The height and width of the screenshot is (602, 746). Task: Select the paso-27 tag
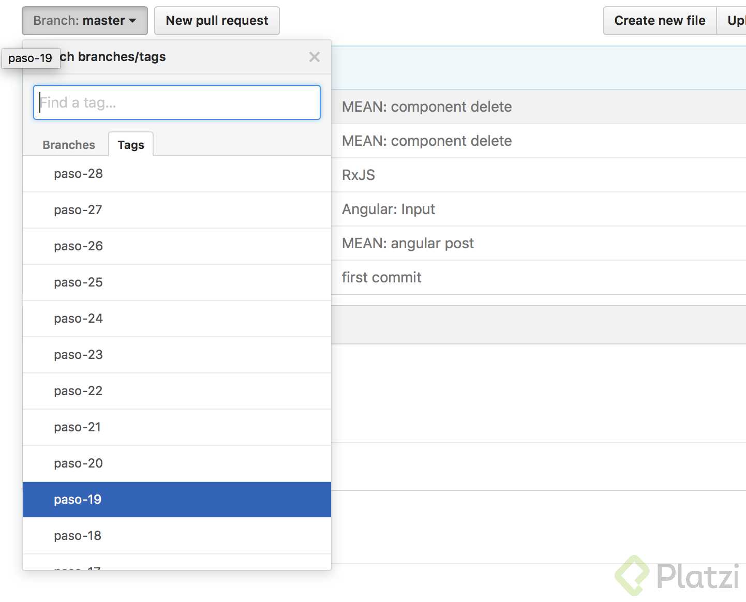[78, 210]
